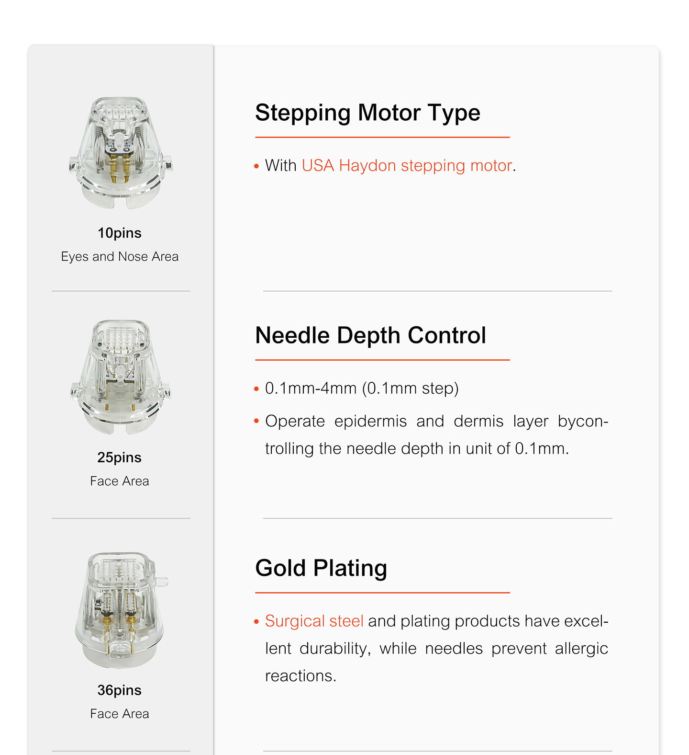
Task: Click the 36pins label
Action: (120, 690)
